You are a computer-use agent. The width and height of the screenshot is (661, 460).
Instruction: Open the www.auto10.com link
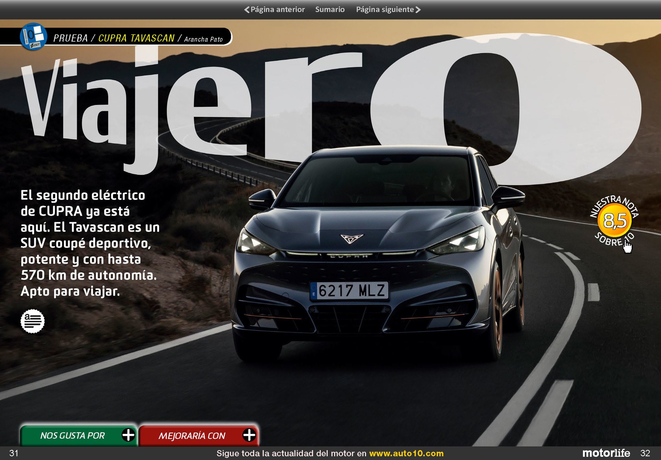[406, 453]
